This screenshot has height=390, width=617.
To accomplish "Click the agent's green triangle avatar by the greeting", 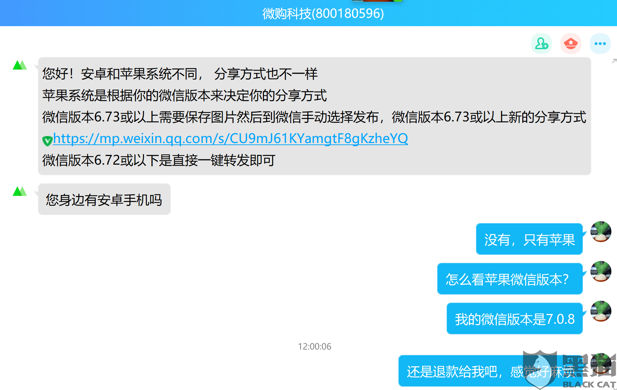I will click(x=19, y=64).
